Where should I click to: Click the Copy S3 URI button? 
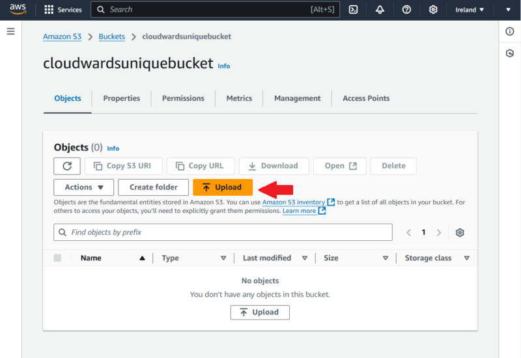click(x=124, y=166)
